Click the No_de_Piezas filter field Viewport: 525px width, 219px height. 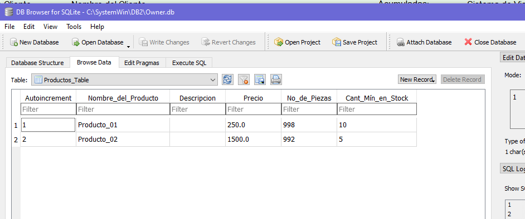click(x=309, y=109)
